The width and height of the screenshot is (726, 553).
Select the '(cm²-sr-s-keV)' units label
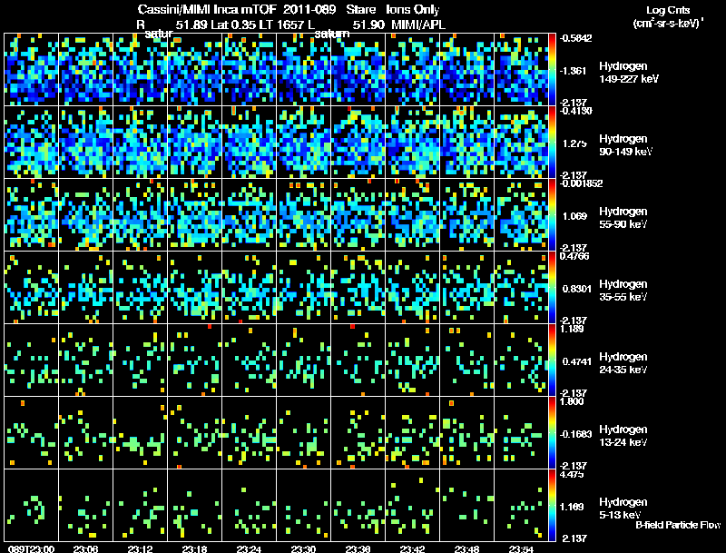668,24
